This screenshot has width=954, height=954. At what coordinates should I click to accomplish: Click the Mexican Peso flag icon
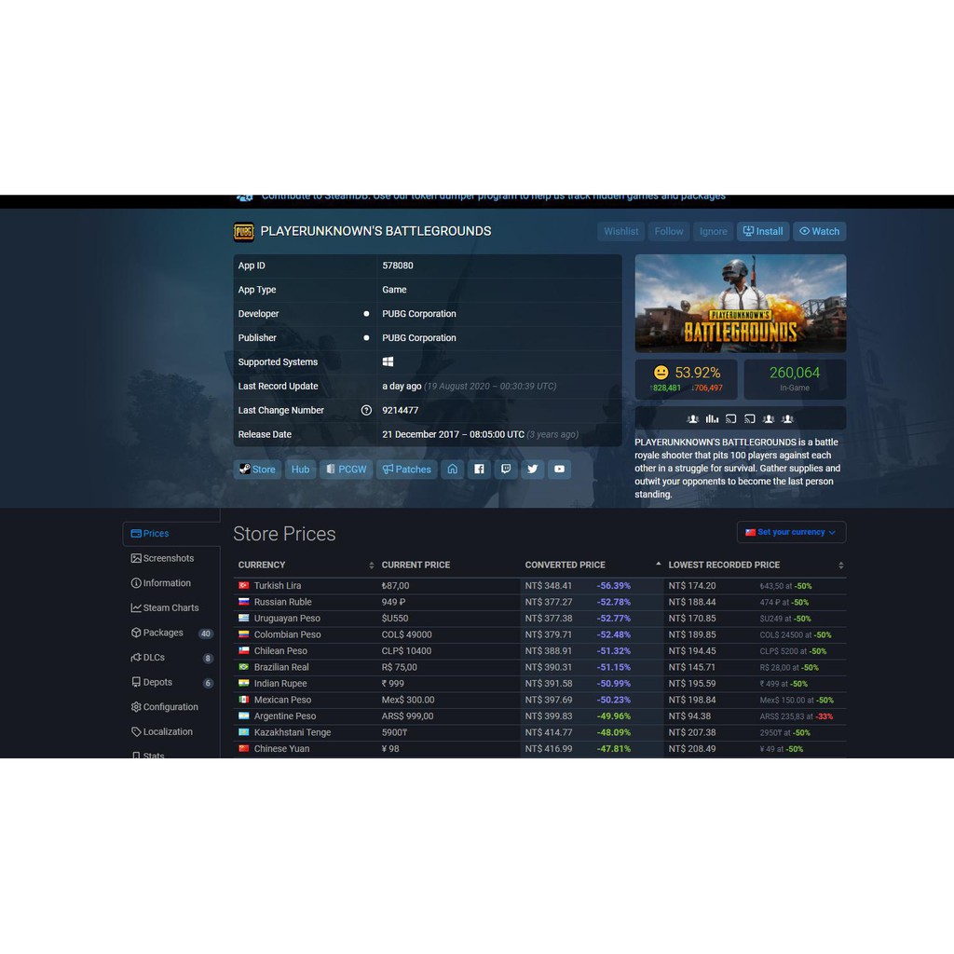(x=243, y=700)
